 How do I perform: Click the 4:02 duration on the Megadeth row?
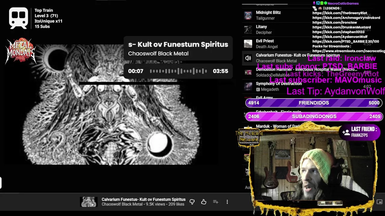367,86
